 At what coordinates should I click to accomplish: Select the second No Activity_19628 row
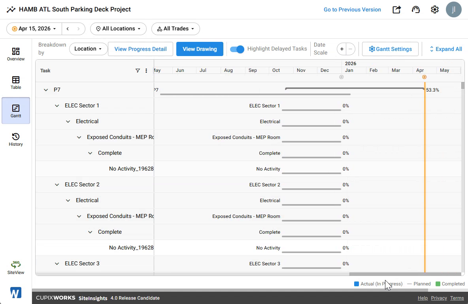point(94,248)
